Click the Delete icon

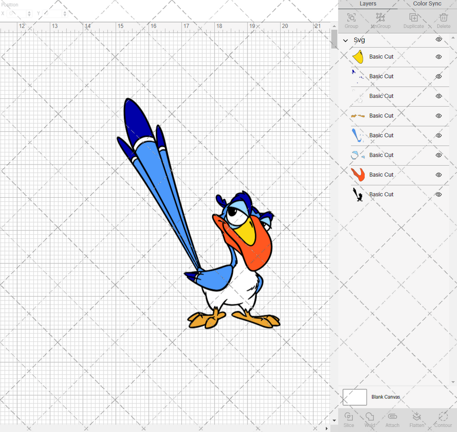click(443, 20)
